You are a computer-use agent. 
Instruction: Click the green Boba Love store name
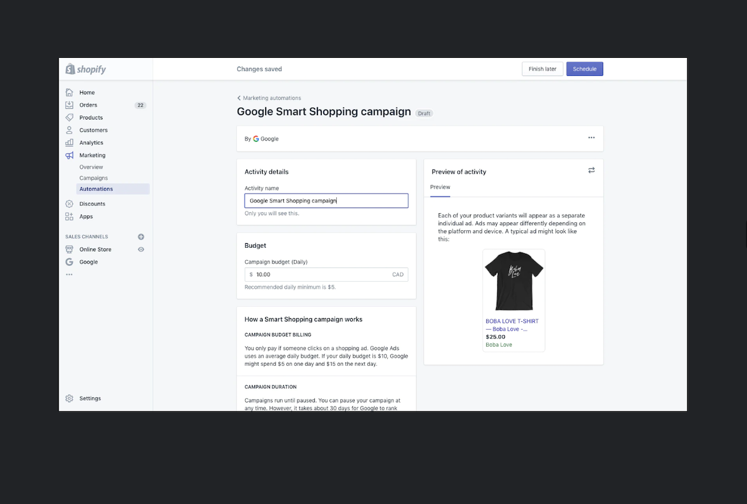[499, 345]
